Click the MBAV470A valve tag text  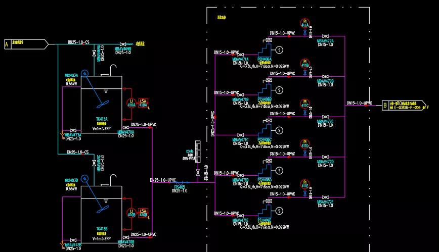pos(126,132)
